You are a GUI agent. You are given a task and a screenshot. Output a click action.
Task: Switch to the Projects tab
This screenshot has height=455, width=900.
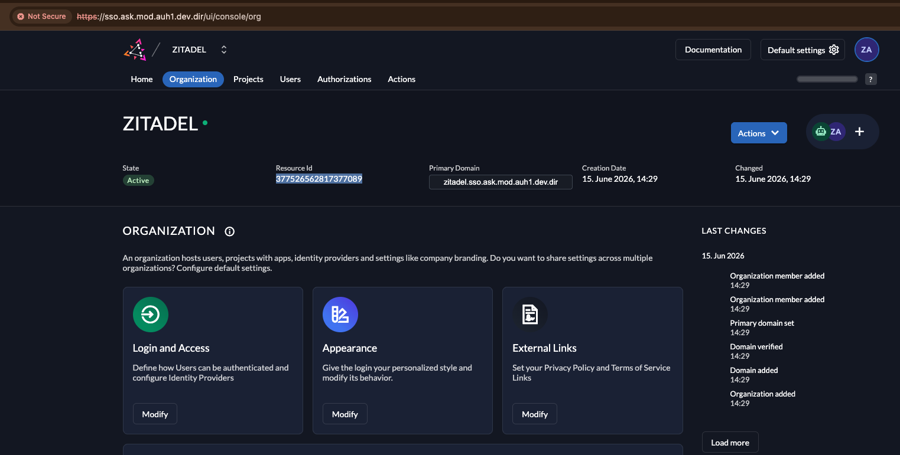248,79
